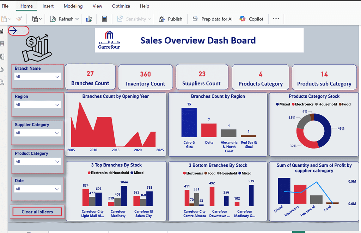Click the Publish button
The height and width of the screenshot is (233, 361).
[x=171, y=19]
